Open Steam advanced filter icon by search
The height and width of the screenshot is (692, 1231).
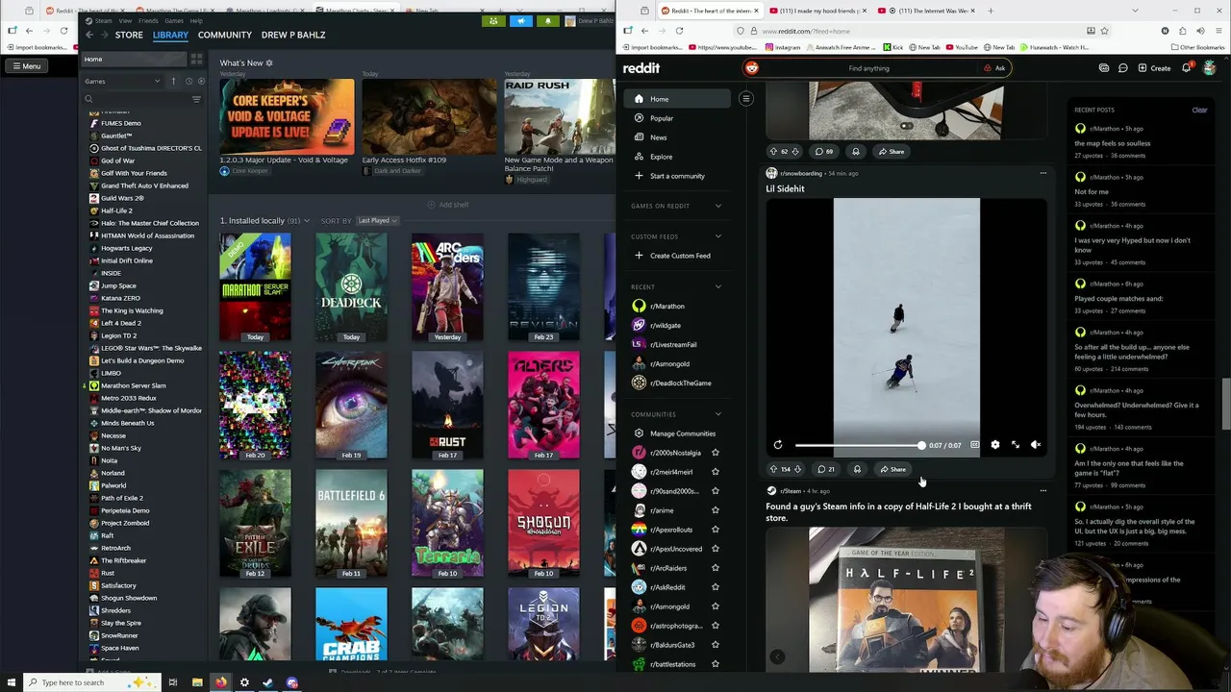pyautogui.click(x=196, y=99)
